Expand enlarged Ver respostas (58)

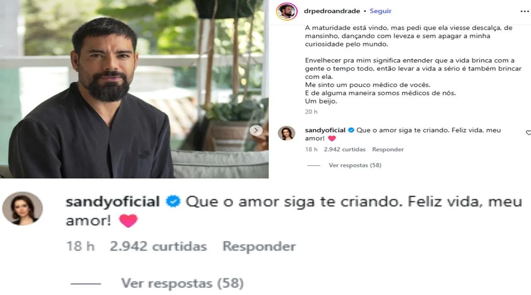pyautogui.click(x=182, y=283)
